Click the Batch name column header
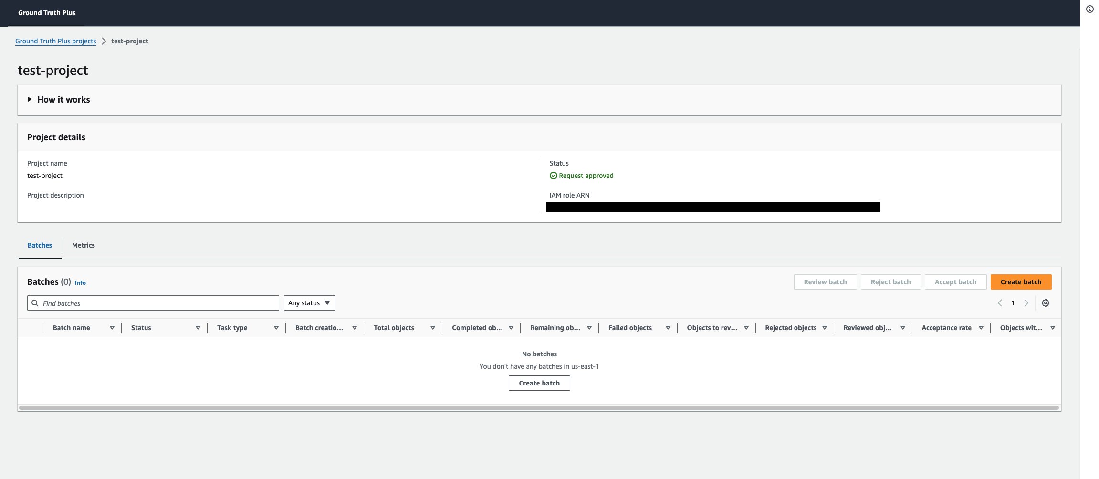Viewport: 1099px width, 479px height. click(x=71, y=328)
